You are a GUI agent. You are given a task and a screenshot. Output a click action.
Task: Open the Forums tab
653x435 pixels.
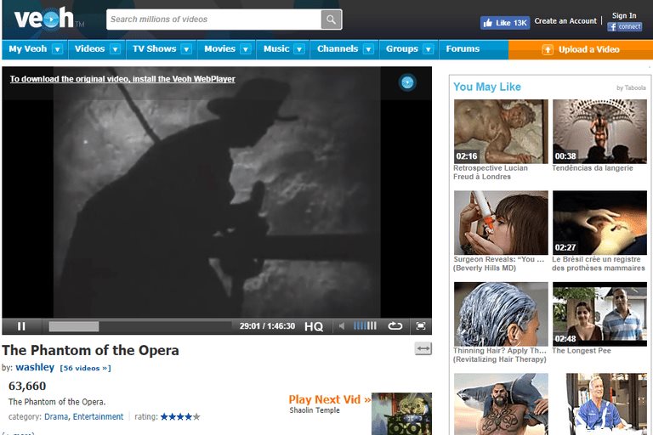tap(463, 49)
